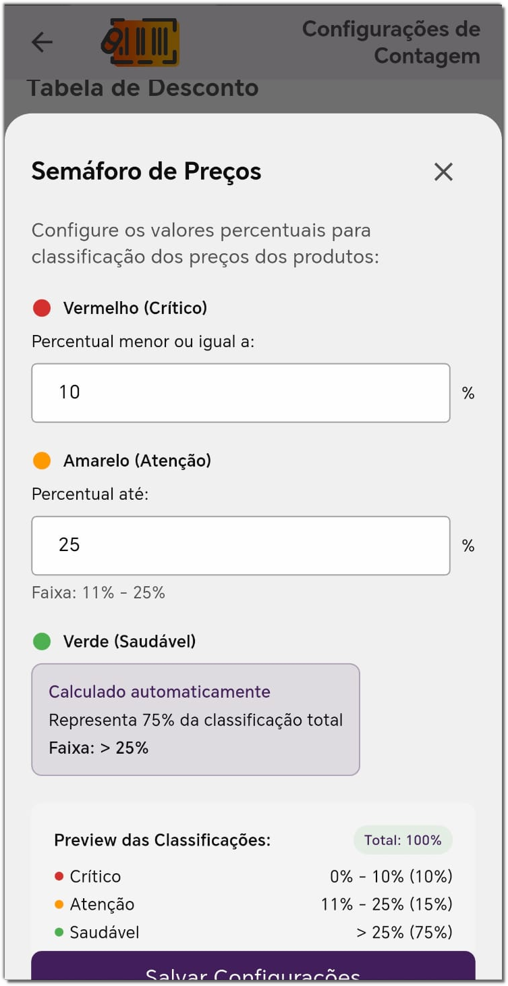Click the Configurações de Contagem title
Image resolution: width=508 pixels, height=986 pixels.
tap(391, 43)
